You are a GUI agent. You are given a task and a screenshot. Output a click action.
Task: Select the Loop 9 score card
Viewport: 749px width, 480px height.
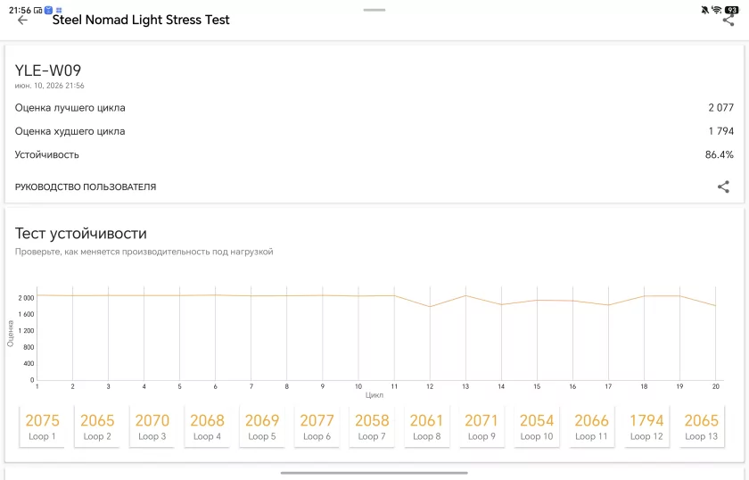point(481,426)
